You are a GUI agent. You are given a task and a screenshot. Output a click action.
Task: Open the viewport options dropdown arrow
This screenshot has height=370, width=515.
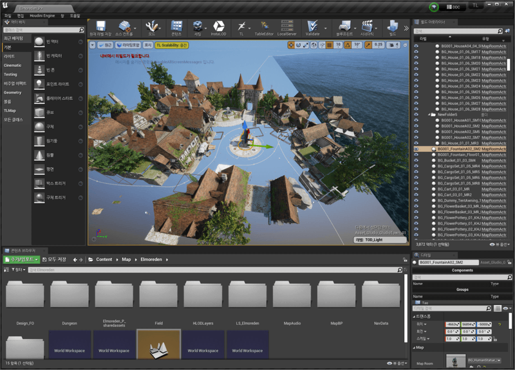(93, 45)
